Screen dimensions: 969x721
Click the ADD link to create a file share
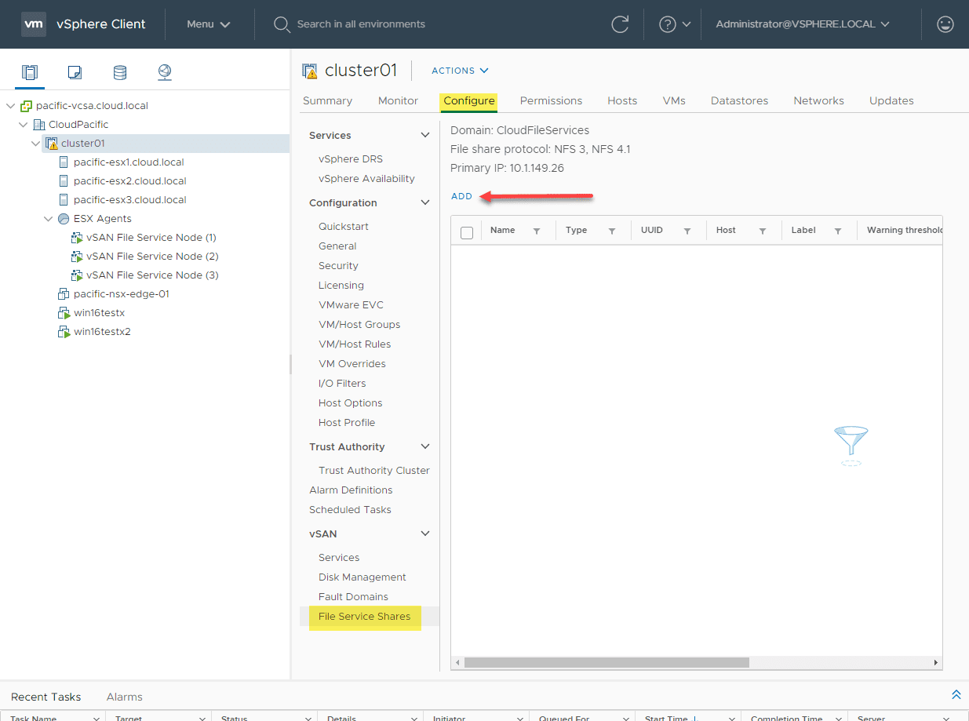[461, 196]
